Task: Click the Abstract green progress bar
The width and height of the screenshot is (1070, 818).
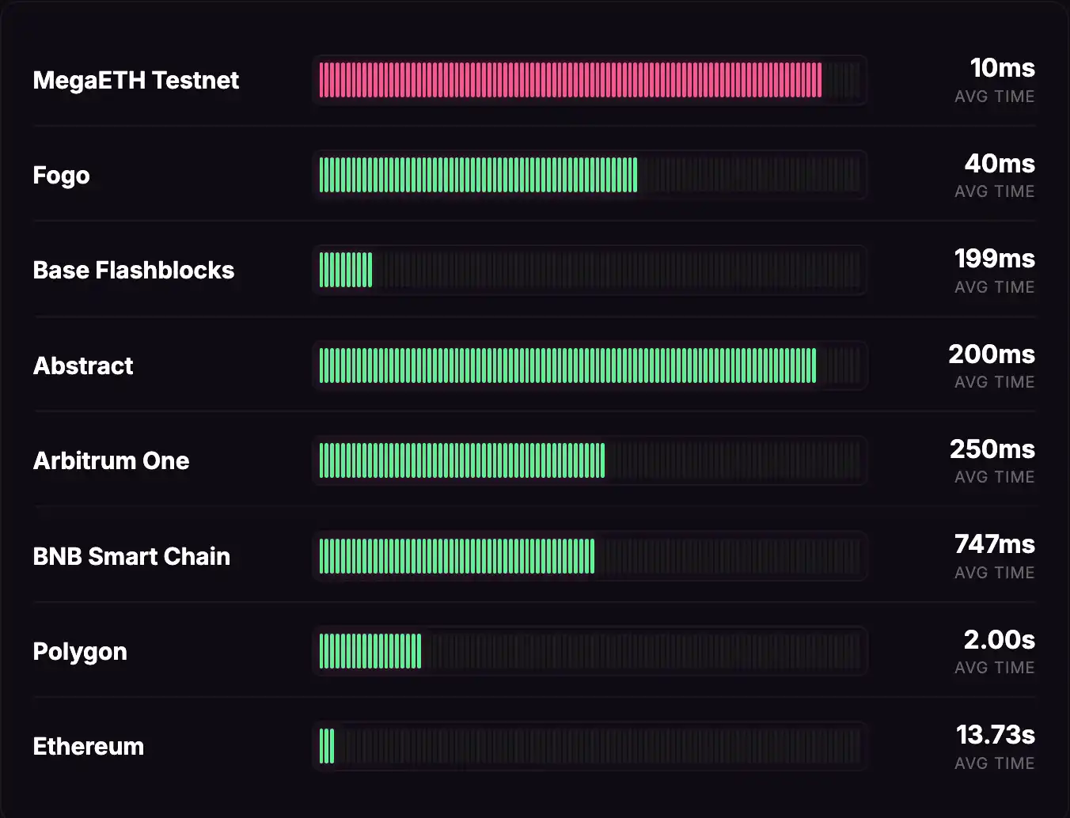Action: tap(567, 365)
